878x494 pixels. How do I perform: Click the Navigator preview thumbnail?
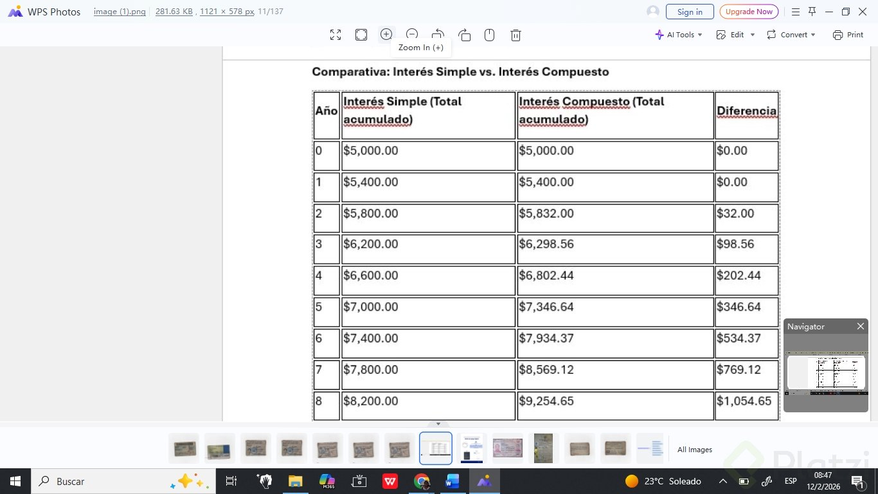tap(826, 373)
